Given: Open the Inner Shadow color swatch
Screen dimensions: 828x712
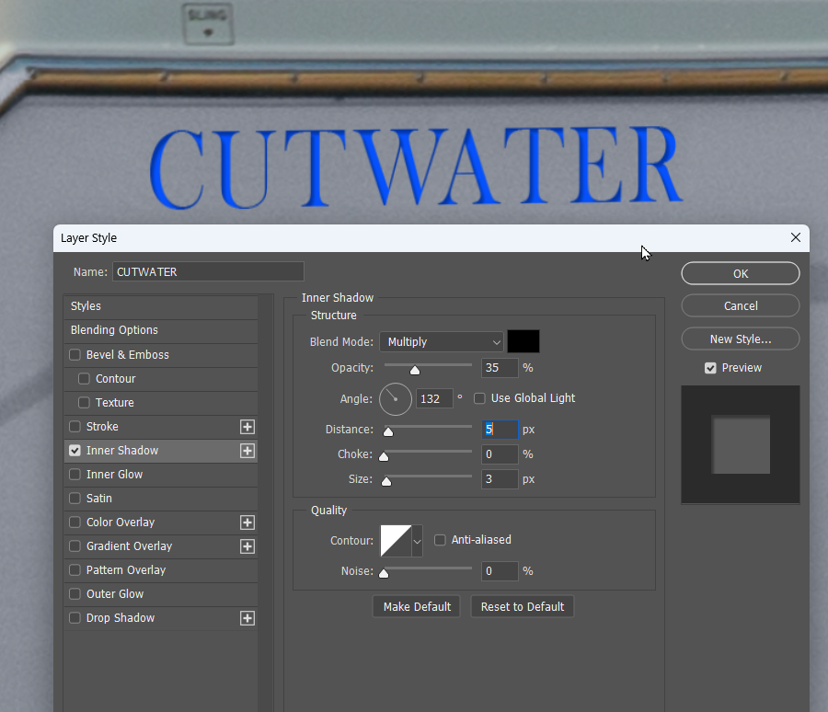Looking at the screenshot, I should pyautogui.click(x=523, y=340).
